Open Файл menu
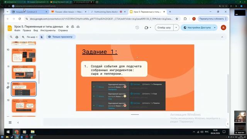 coord(17,31)
